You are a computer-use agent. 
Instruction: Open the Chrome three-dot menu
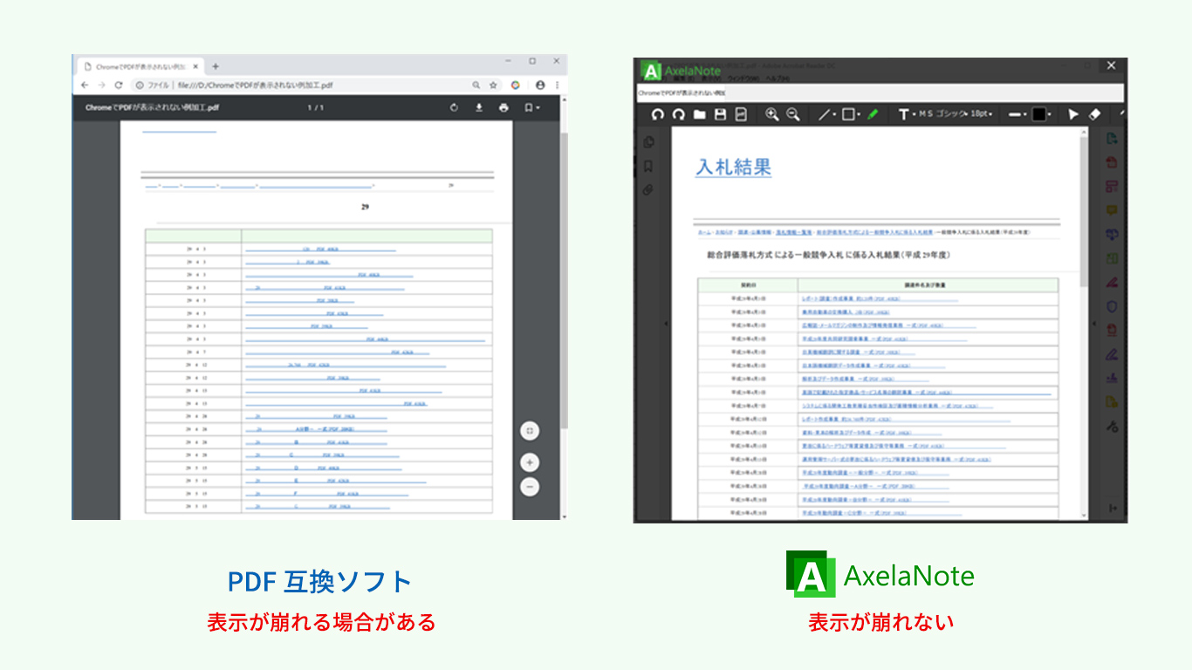click(557, 85)
